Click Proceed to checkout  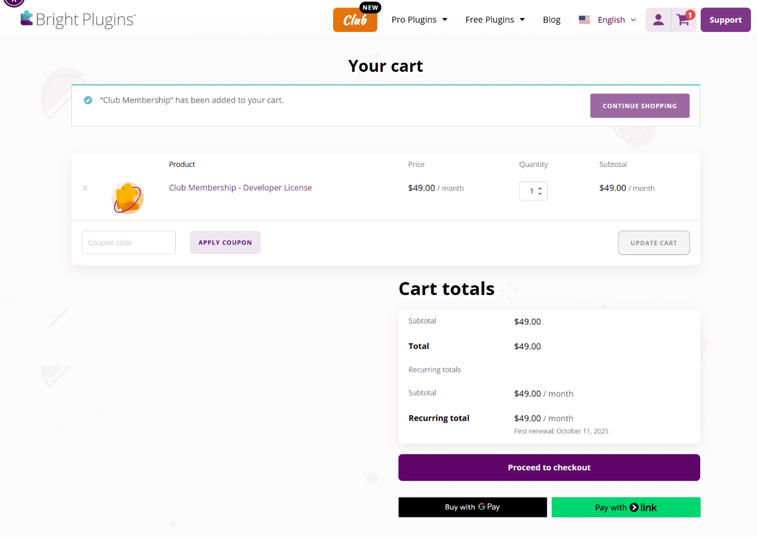549,467
